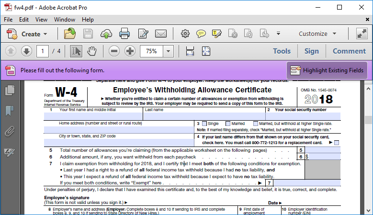
Task: Click the zoom value 75% text box
Action: click(151, 51)
